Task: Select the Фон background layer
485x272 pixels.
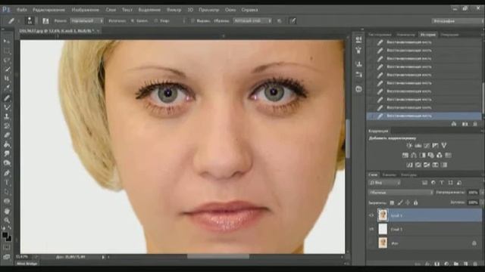Action: click(424, 243)
